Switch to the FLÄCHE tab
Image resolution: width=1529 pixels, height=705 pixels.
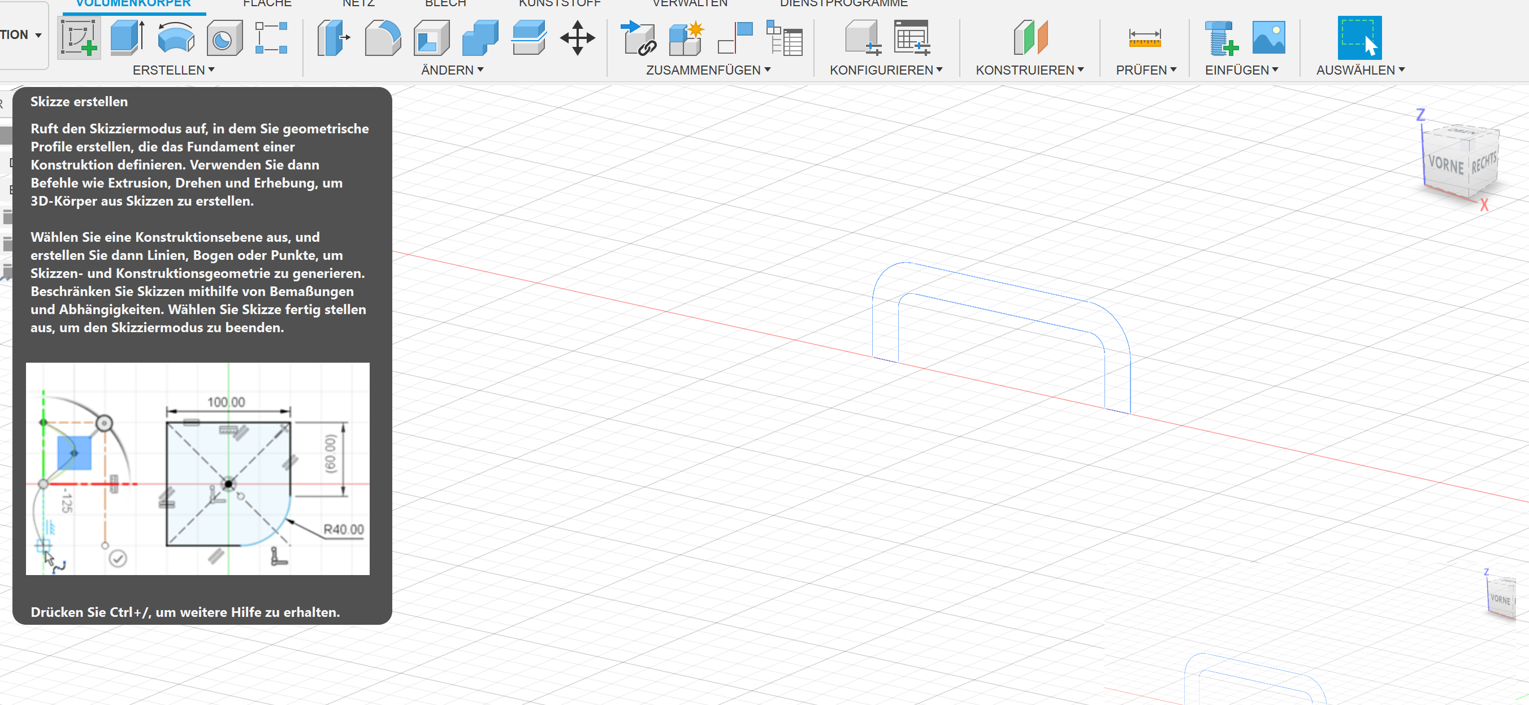[x=267, y=3]
